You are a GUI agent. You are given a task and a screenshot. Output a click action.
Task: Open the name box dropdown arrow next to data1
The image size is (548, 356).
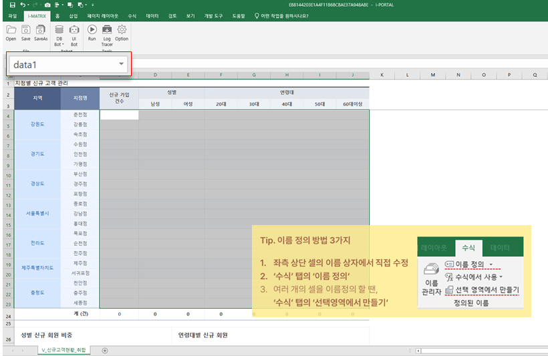(x=121, y=63)
